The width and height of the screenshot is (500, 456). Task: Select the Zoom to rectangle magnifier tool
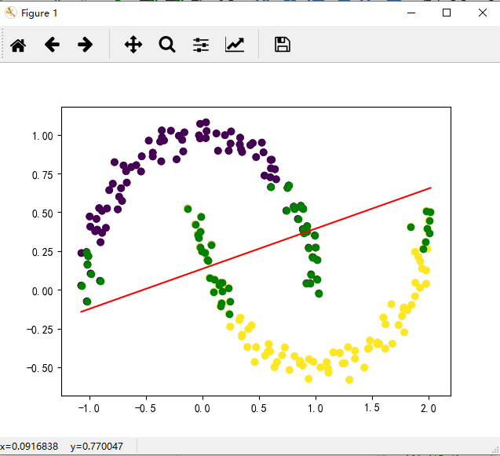click(x=167, y=45)
